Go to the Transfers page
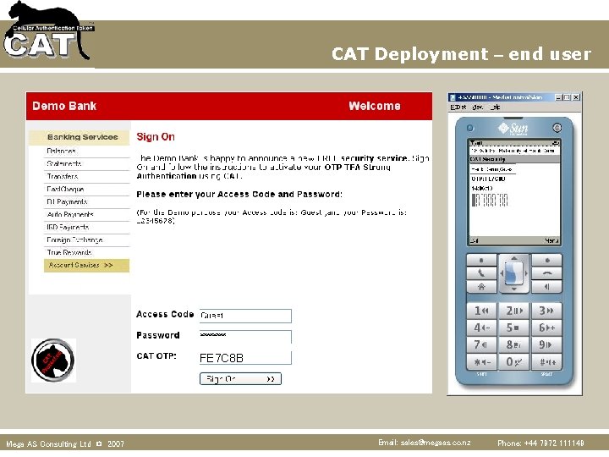The width and height of the screenshot is (609, 457). (x=63, y=176)
